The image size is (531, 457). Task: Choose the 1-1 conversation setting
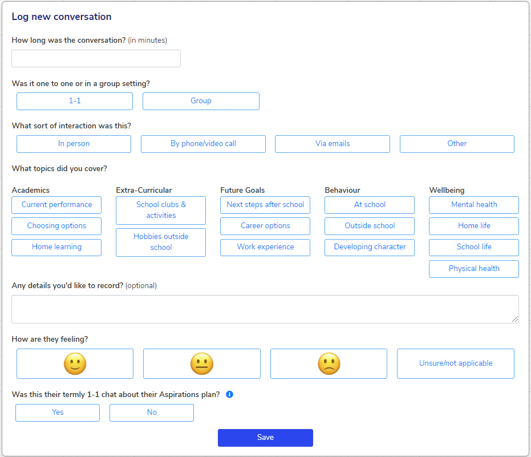[75, 101]
